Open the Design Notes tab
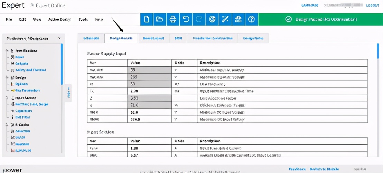 point(253,38)
